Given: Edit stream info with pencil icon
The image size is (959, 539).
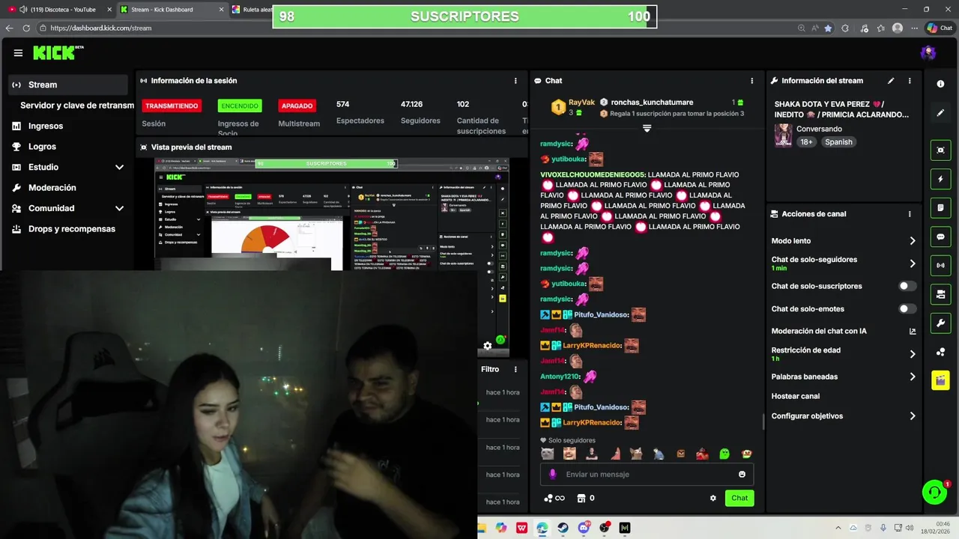Looking at the screenshot, I should pyautogui.click(x=891, y=81).
